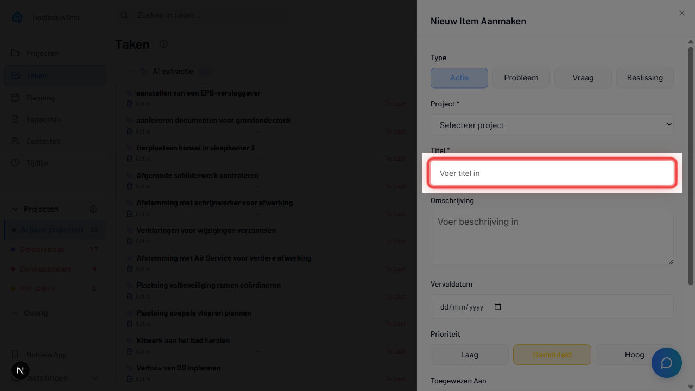Close the Nieuw Item Aanmaken panel
This screenshot has width=695, height=391.
click(x=682, y=13)
